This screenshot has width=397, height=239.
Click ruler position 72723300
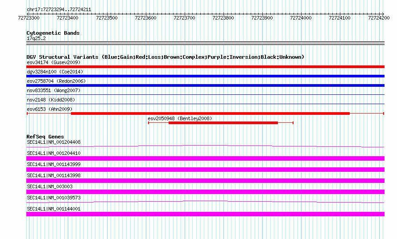coord(29,18)
